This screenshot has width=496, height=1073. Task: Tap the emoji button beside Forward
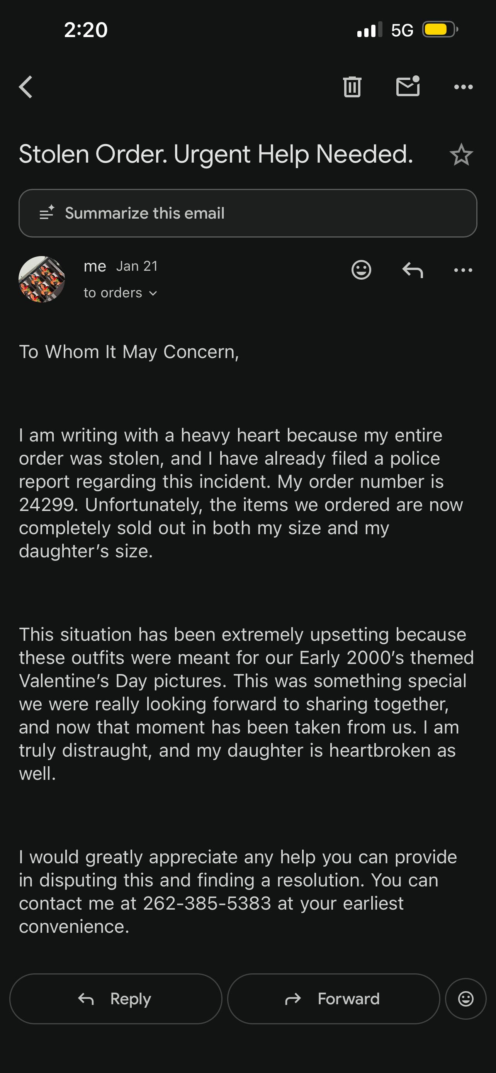465,999
